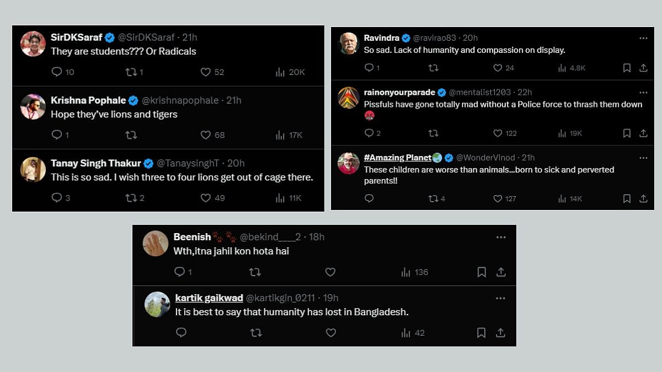This screenshot has width=662, height=372.
Task: Open #Amazing Planet profile name link
Action: point(398,158)
